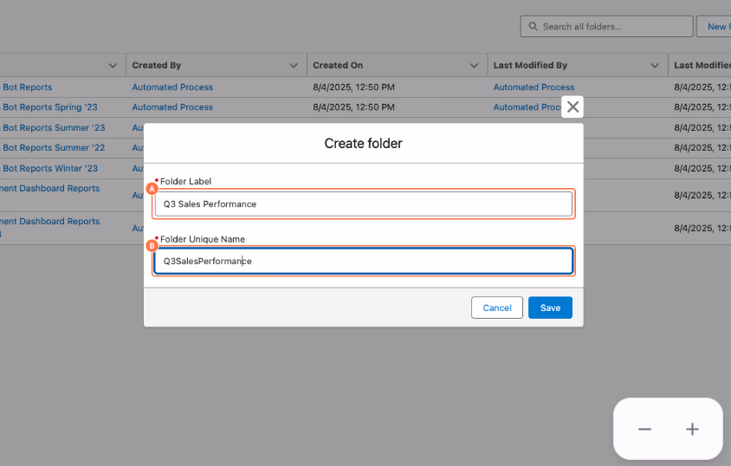Open the Bot Reports Spring '23 folder
The width and height of the screenshot is (731, 466).
(x=49, y=107)
